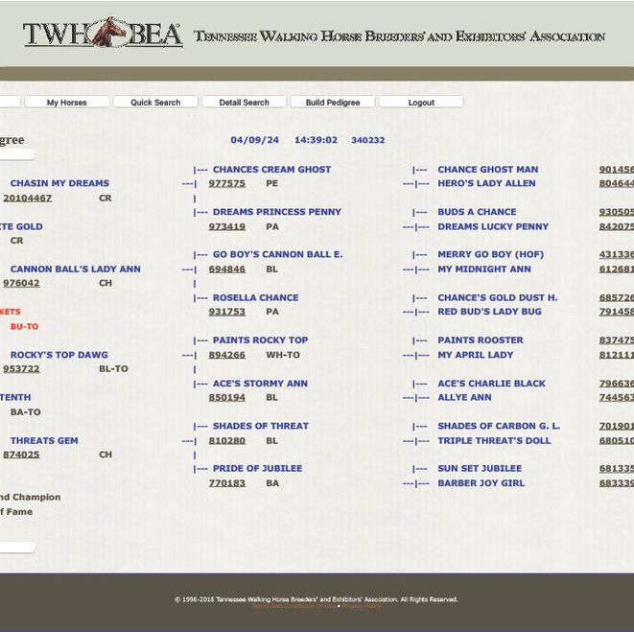
Task: Click horse name ALLYE ANN
Action: point(464,397)
